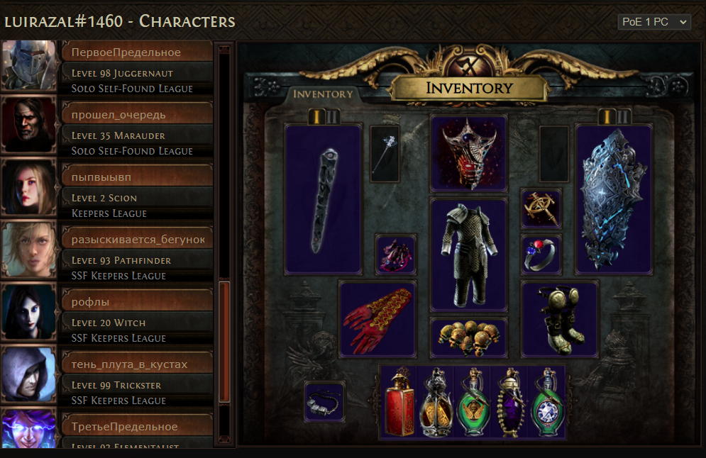Viewport: 706px width, 458px height.
Task: Click the red embroidered gloves item
Action: click(377, 319)
